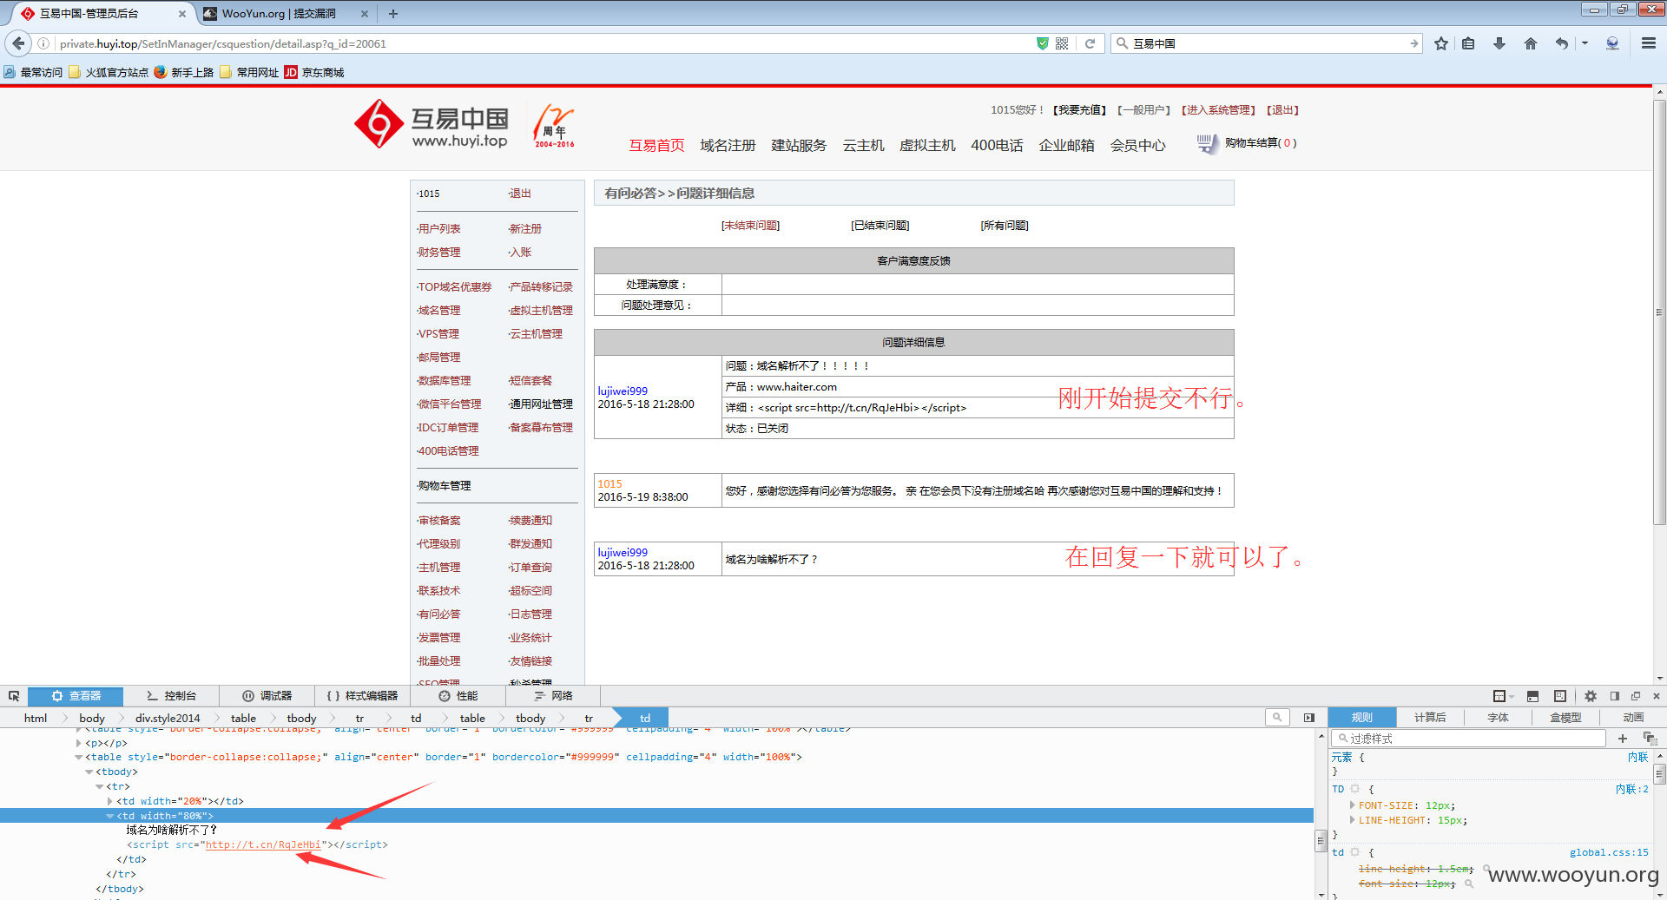Close the developer tools panel
The image size is (1667, 900).
pos(1656,696)
